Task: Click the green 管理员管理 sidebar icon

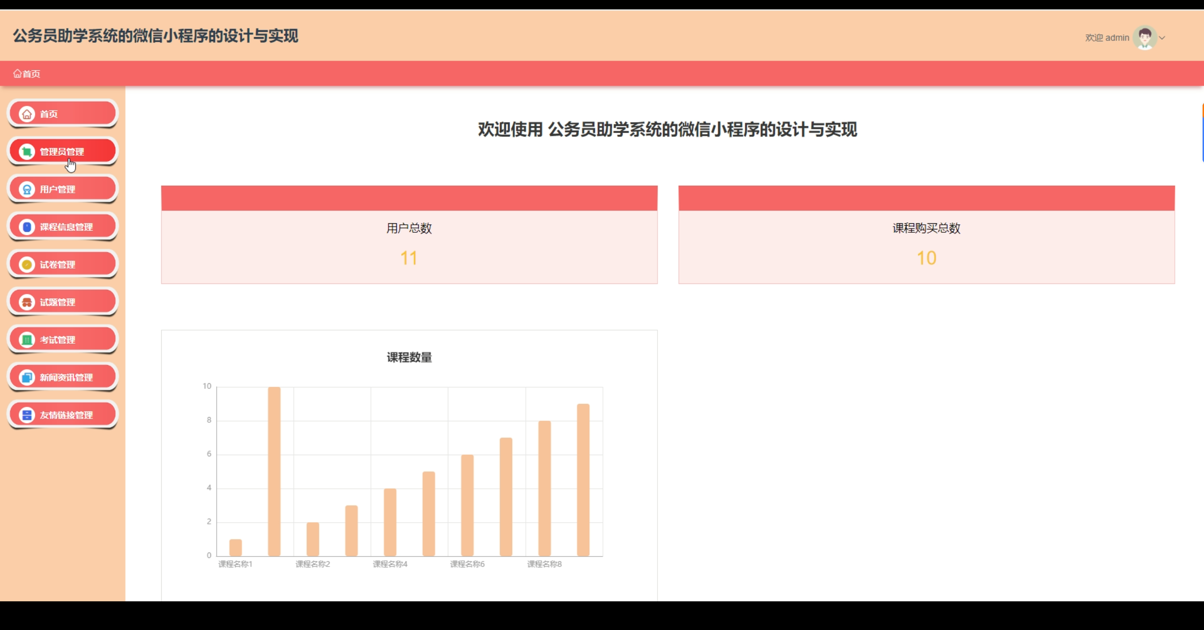Action: click(x=27, y=152)
